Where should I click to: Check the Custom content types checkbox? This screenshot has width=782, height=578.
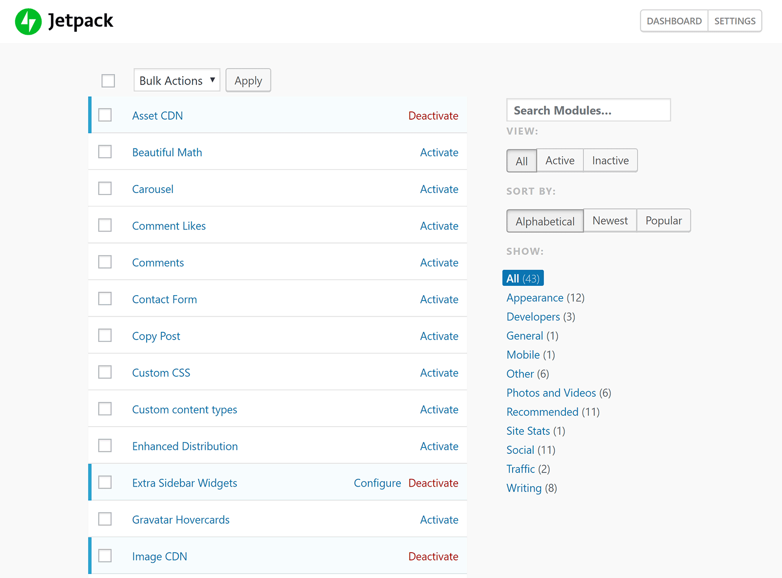pos(105,409)
